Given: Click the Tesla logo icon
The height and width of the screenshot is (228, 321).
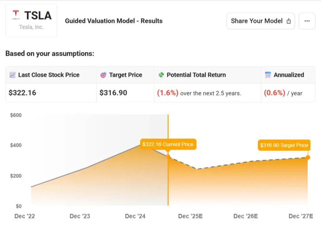Looking at the screenshot, I should click(x=16, y=14).
